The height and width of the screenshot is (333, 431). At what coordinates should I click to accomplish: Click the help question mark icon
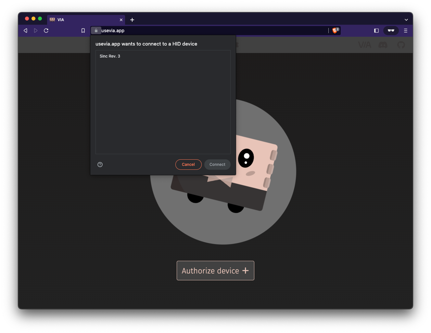click(x=100, y=165)
